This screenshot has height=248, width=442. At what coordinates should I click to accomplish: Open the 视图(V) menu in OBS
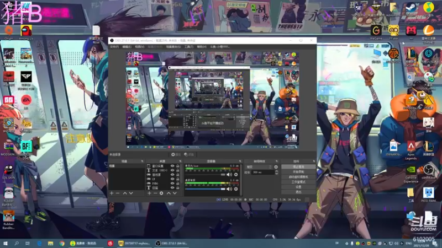pos(140,47)
